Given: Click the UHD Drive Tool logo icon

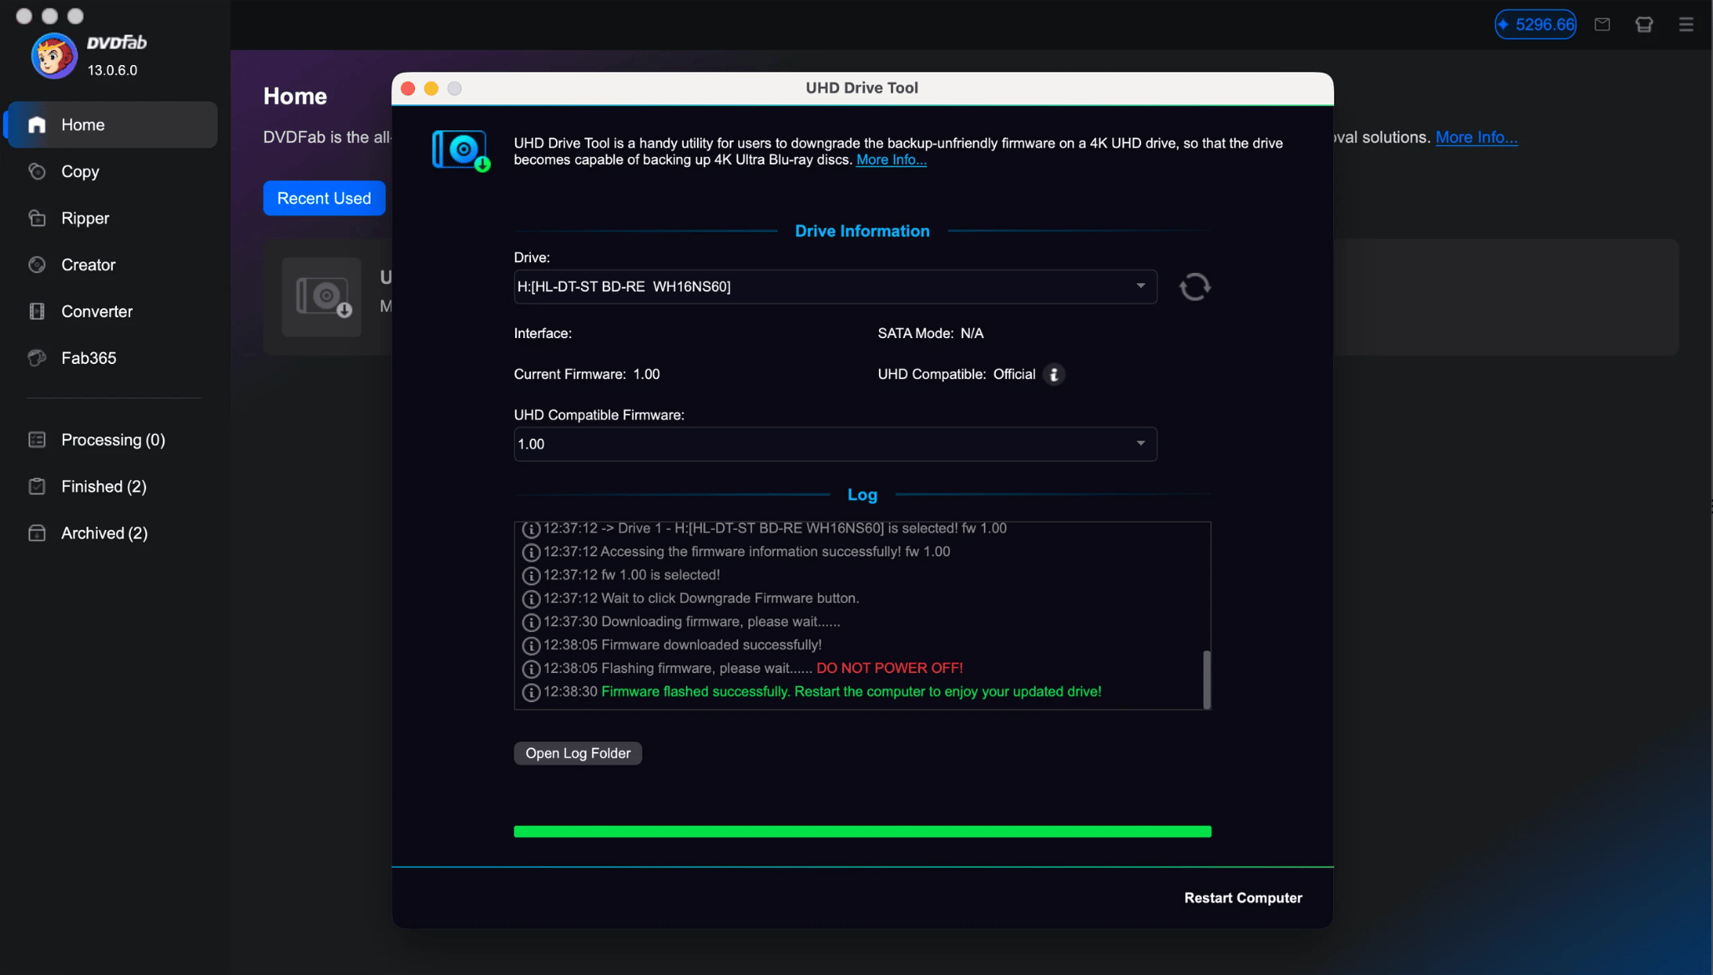Looking at the screenshot, I should click(x=461, y=151).
